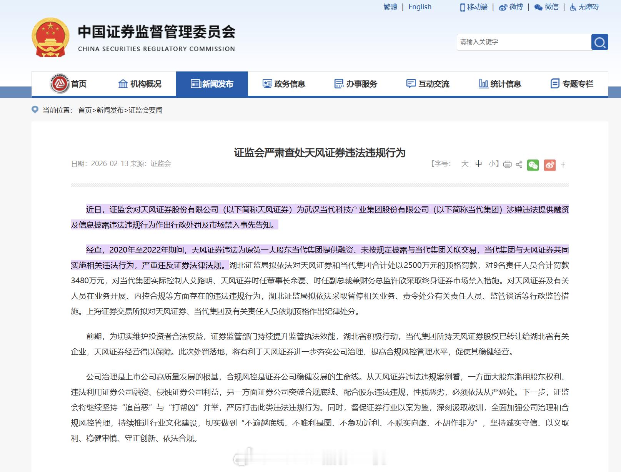Click the mobile phone icon in top bar

[463, 7]
